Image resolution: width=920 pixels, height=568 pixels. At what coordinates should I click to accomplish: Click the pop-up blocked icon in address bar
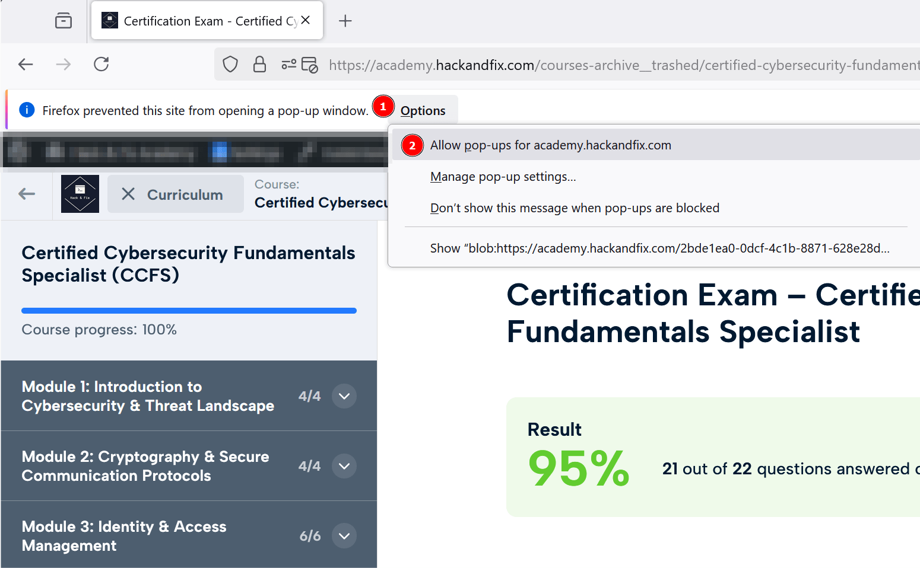point(310,65)
